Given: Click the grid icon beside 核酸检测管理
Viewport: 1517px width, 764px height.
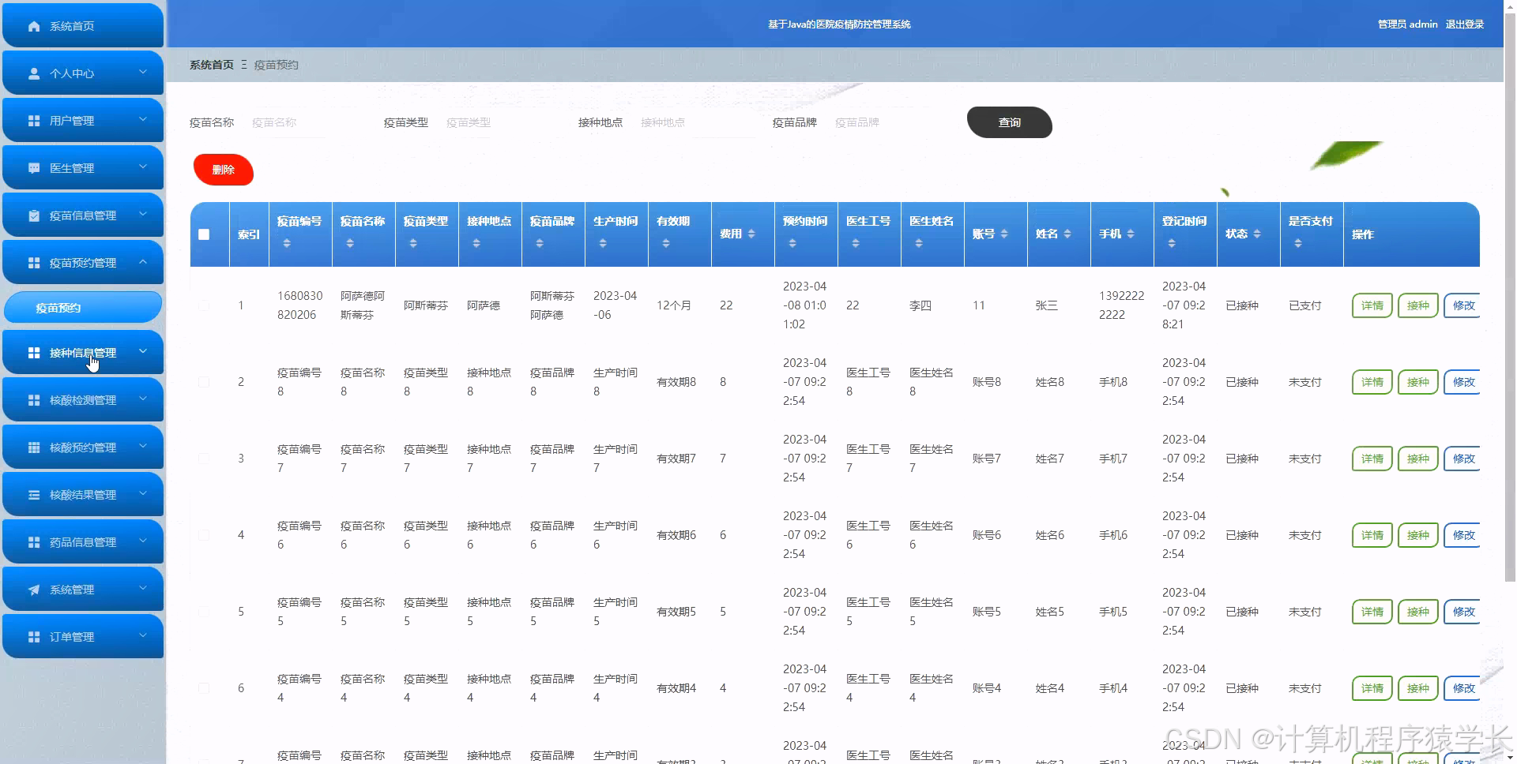Looking at the screenshot, I should (x=34, y=400).
